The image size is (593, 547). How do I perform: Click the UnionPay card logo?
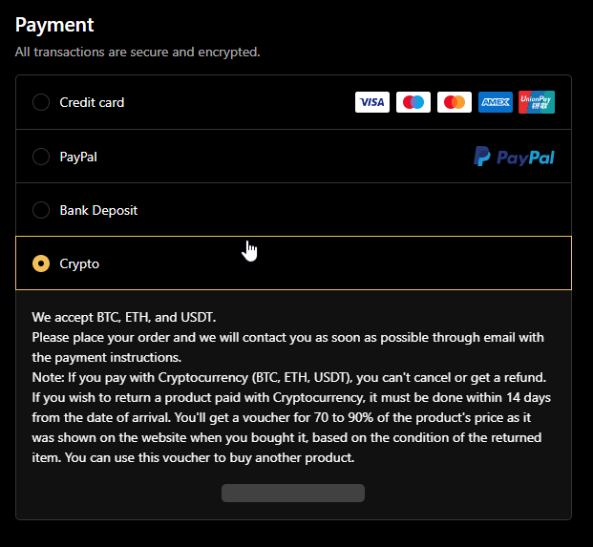pos(537,102)
